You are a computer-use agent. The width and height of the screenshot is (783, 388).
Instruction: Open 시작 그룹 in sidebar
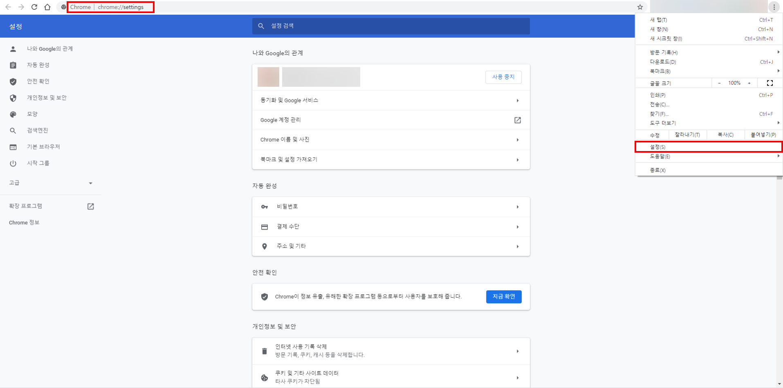coord(38,163)
